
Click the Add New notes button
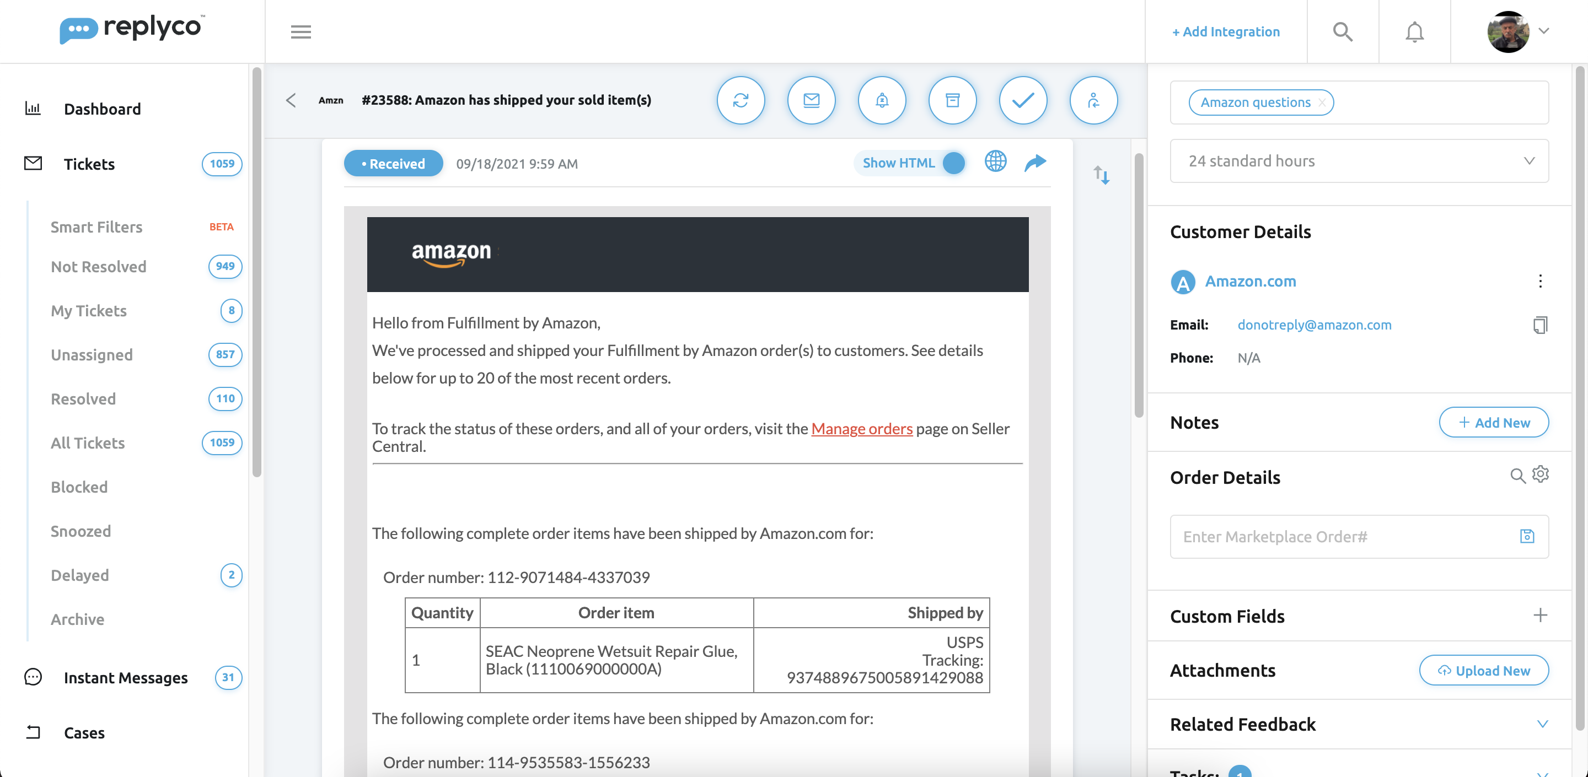pos(1494,423)
